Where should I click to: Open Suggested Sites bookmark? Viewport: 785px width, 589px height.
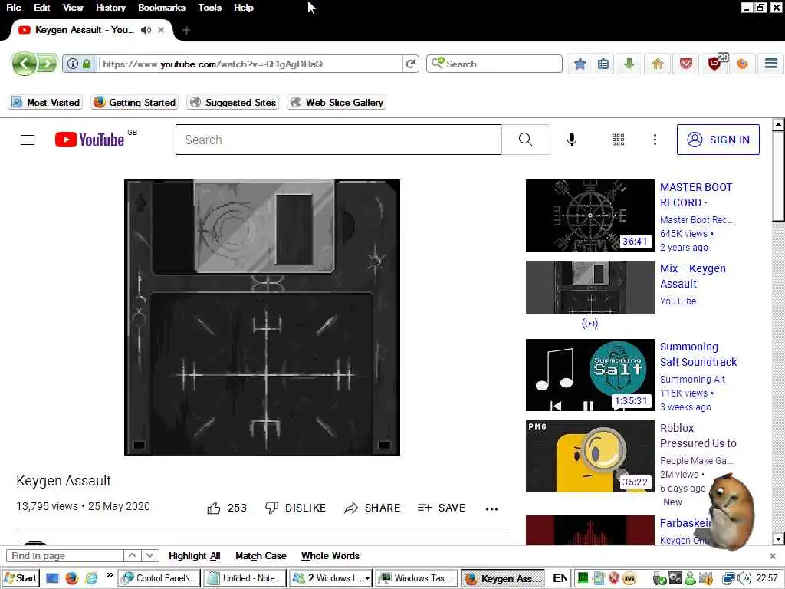click(233, 102)
